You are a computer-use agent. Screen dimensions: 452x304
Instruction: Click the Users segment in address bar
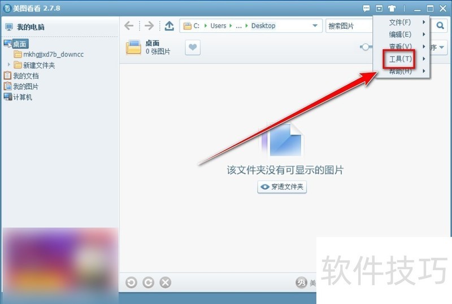(218, 26)
